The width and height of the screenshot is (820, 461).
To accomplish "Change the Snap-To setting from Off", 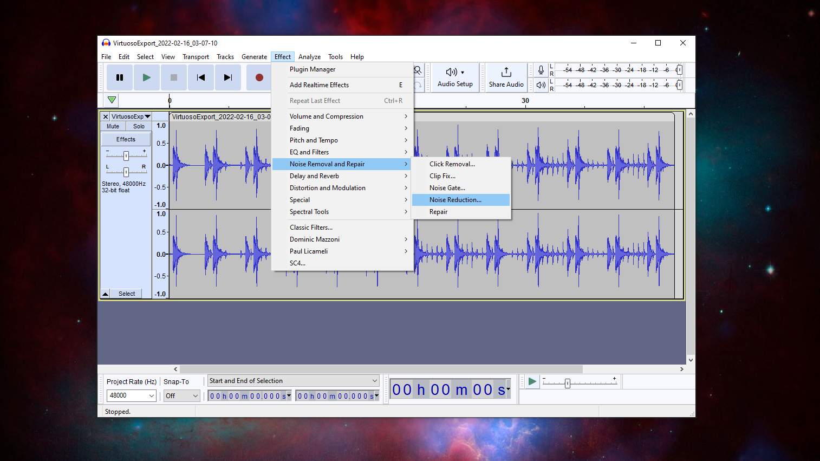I will pyautogui.click(x=181, y=395).
